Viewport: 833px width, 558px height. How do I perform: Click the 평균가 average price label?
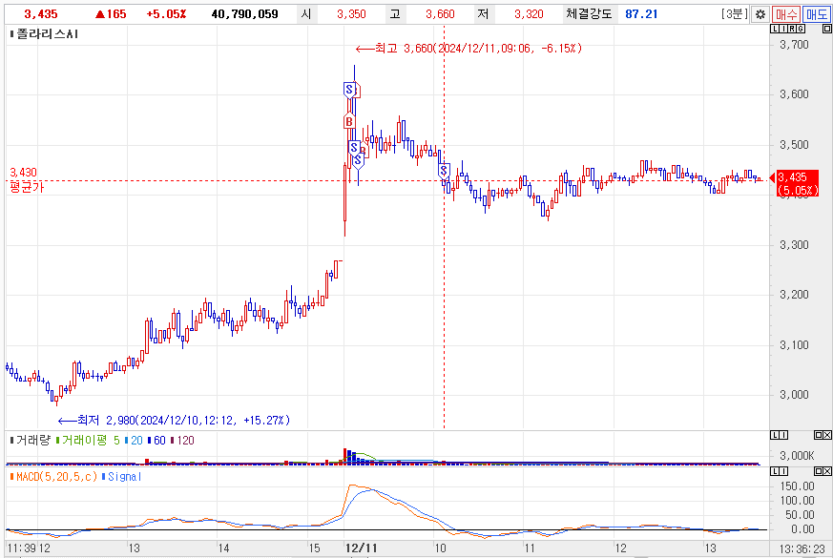point(27,187)
